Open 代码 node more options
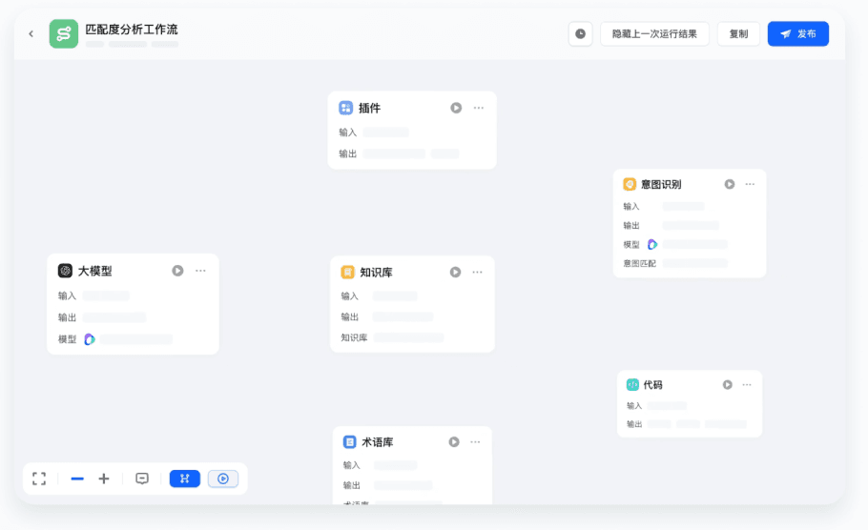This screenshot has width=868, height=530. pyautogui.click(x=747, y=384)
